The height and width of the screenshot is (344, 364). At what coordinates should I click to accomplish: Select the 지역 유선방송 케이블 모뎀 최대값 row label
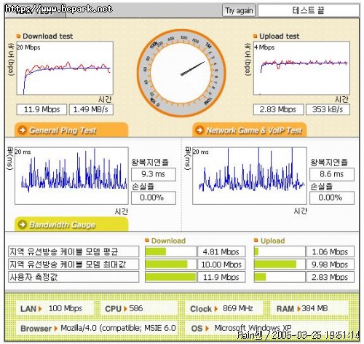74,265
